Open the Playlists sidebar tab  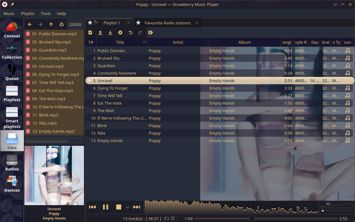tap(12, 94)
